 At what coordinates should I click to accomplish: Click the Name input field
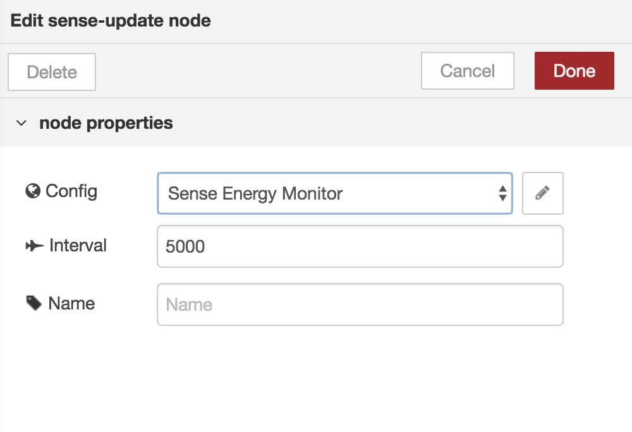pos(360,304)
